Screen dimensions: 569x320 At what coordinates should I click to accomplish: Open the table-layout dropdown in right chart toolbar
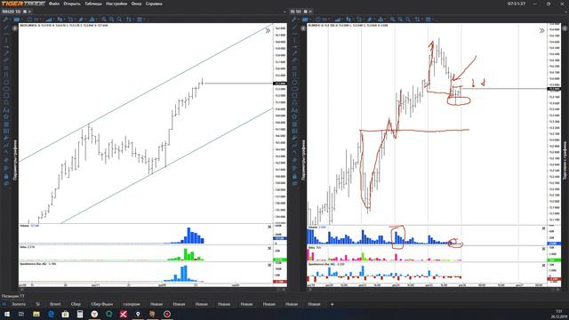pyautogui.click(x=429, y=20)
